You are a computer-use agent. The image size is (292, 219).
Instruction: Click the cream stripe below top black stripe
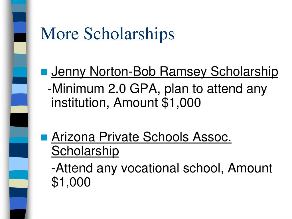[x=20, y=48]
